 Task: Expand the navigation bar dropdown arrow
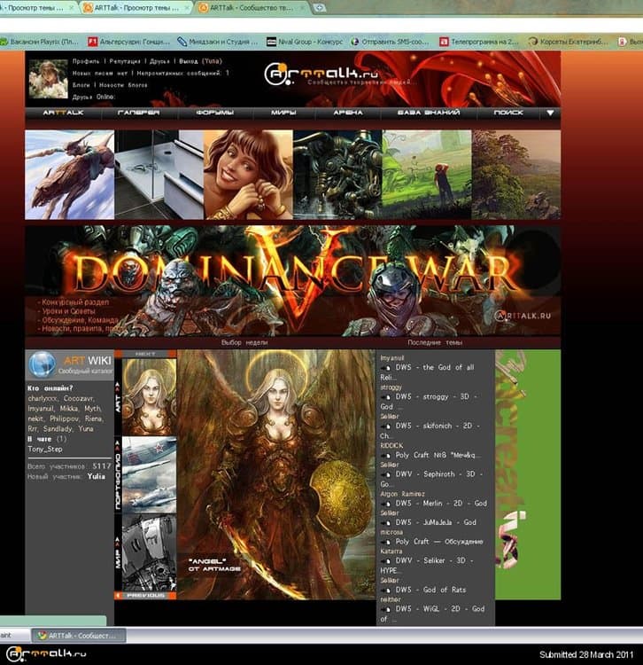point(550,113)
